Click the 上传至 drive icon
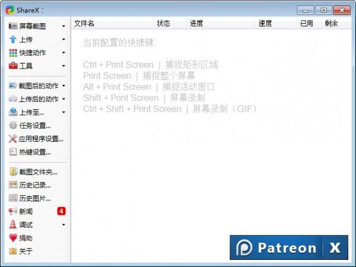 (13, 112)
